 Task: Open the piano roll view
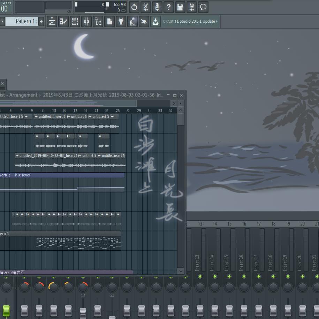point(63,22)
